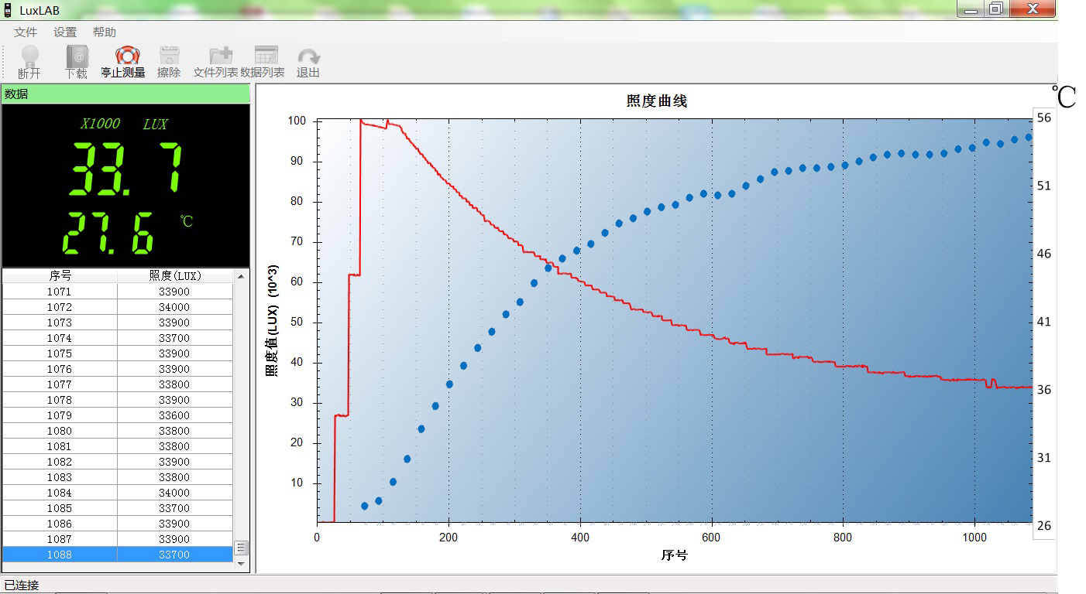Image resolution: width=1086 pixels, height=594 pixels.
Task: Open the 文件列表 file list icon
Action: tap(221, 56)
